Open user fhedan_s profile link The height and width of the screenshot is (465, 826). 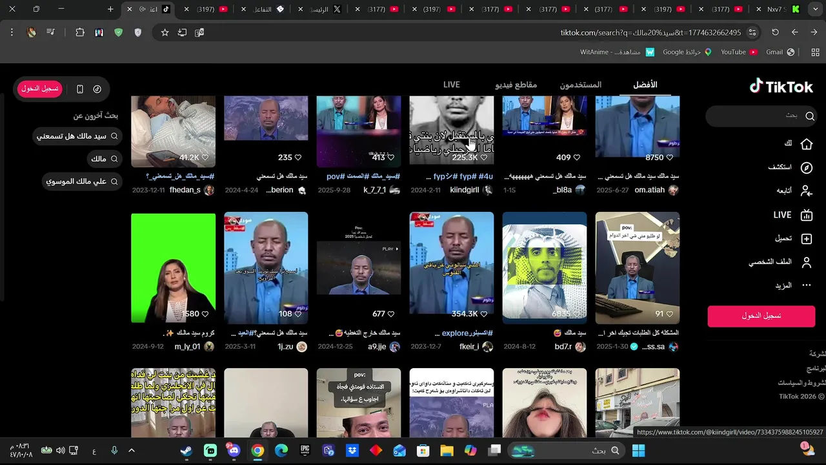point(185,191)
